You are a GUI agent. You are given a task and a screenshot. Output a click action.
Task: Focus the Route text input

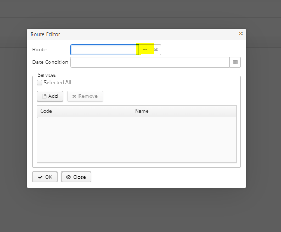point(105,50)
